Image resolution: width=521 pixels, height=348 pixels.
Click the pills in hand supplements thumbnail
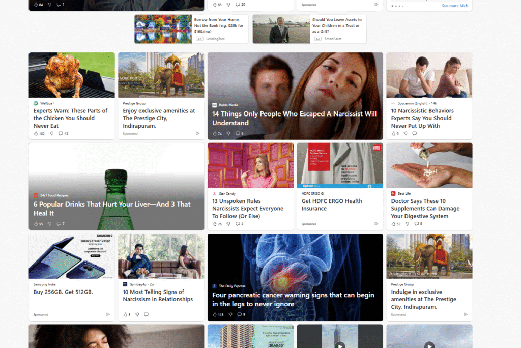429,165
